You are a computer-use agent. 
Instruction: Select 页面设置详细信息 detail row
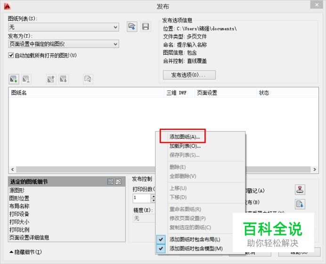coord(29,238)
